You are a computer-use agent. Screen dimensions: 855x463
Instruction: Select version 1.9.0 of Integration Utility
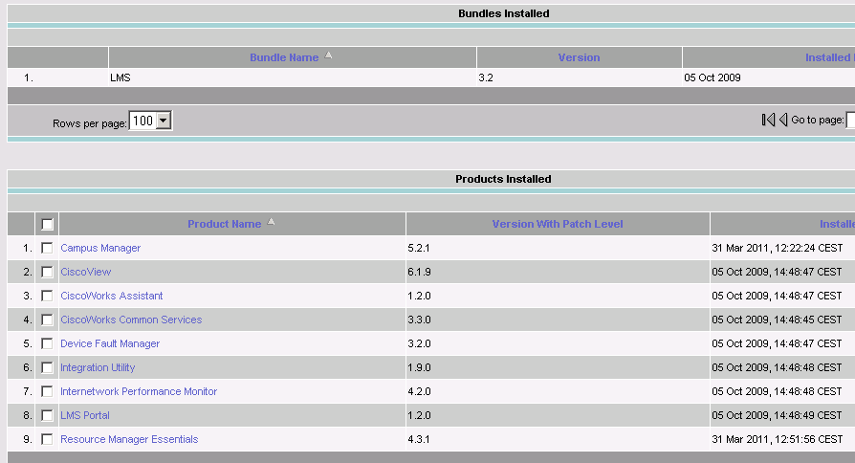point(419,367)
